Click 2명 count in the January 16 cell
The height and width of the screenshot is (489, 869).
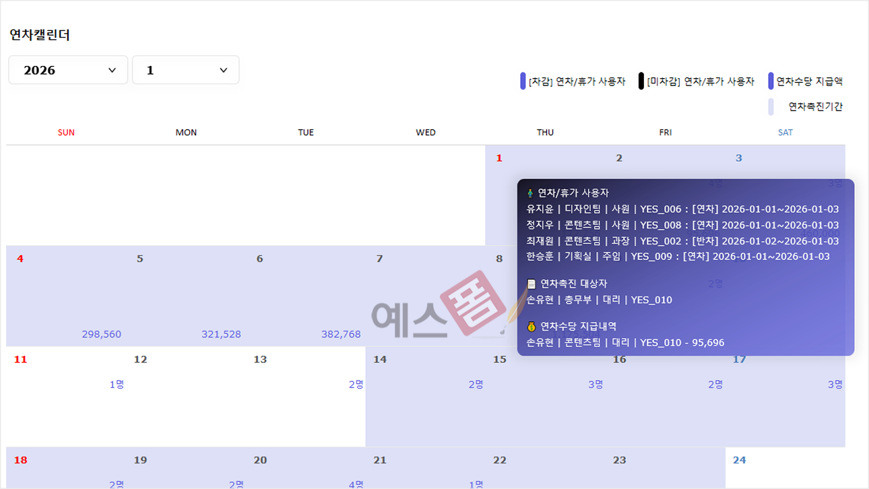(x=715, y=385)
